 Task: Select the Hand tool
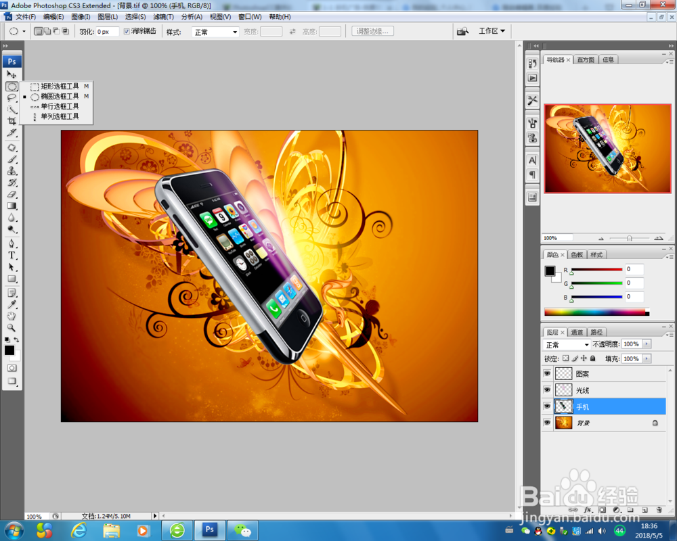point(12,316)
